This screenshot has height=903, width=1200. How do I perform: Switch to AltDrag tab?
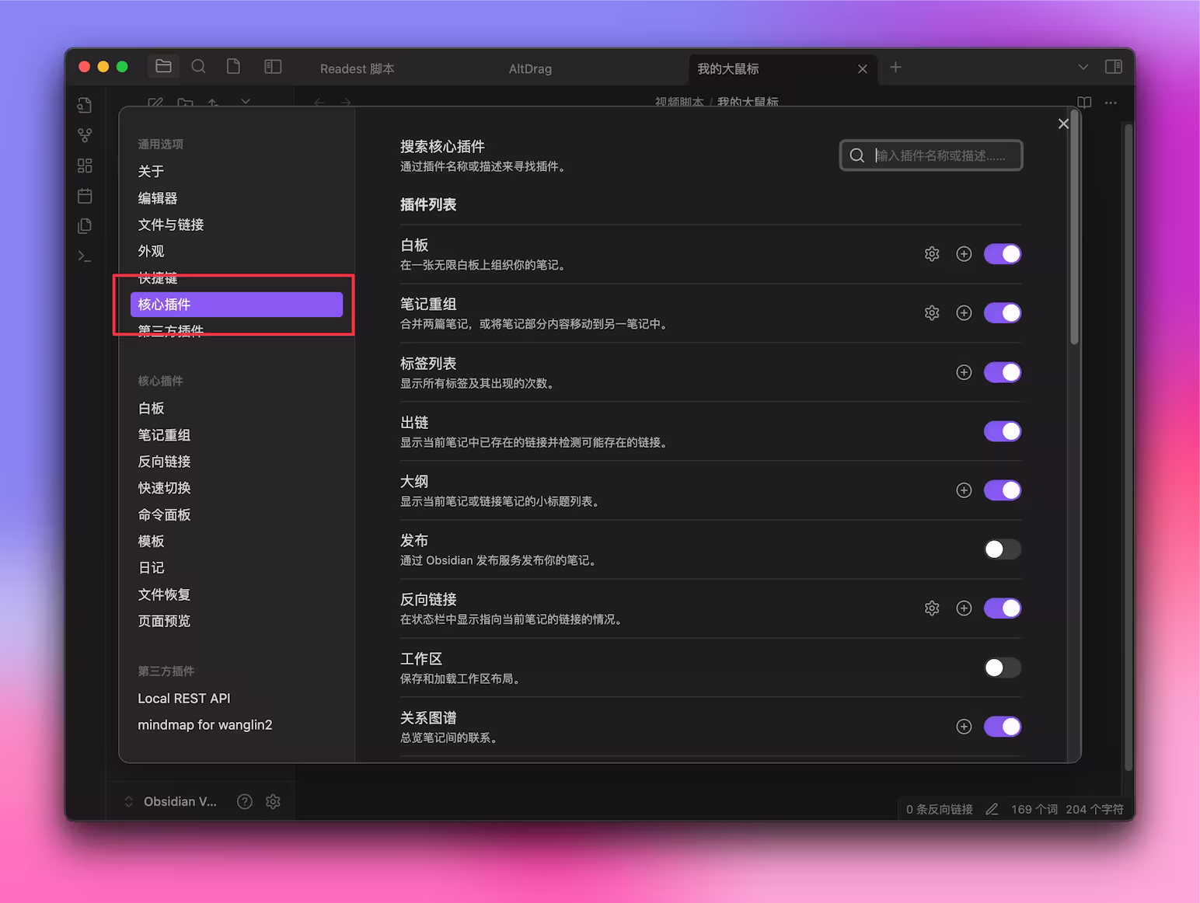point(530,69)
